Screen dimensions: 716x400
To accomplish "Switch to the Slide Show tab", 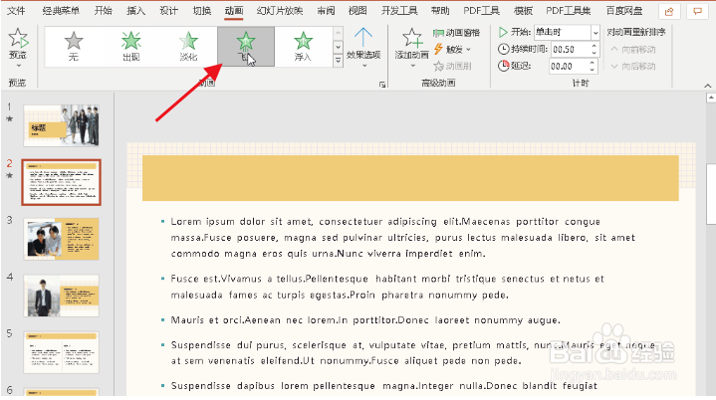I will (x=280, y=11).
